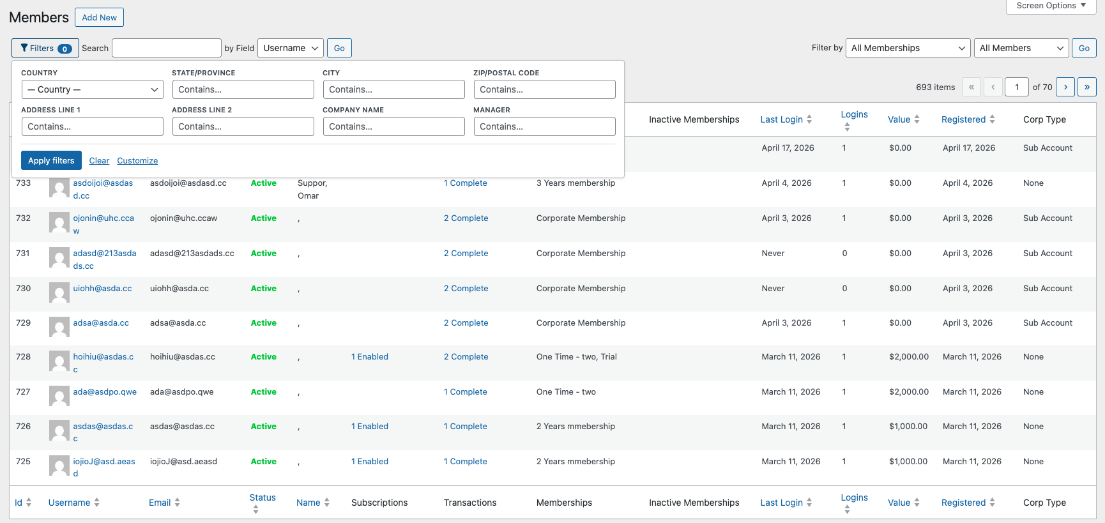Sort by Username in footer header
The image size is (1105, 523).
coord(73,503)
